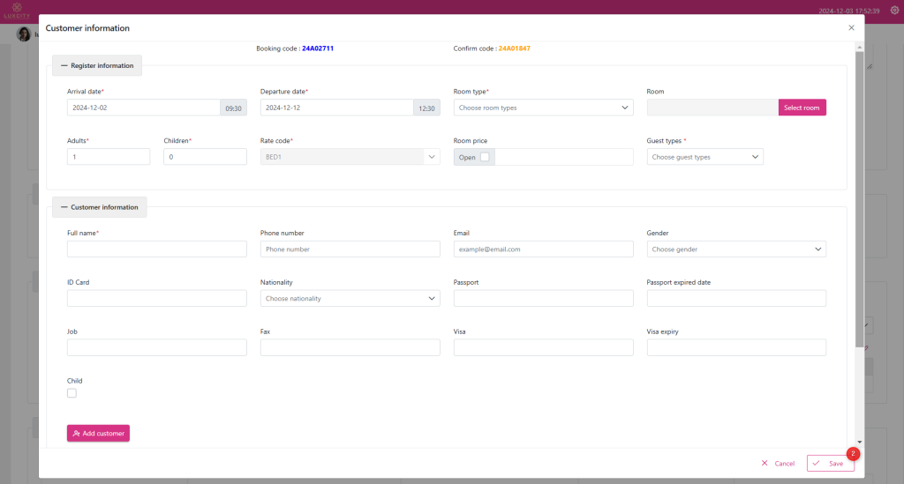Screen dimensions: 904x484
Task: Click the Save button
Action: click(x=830, y=463)
